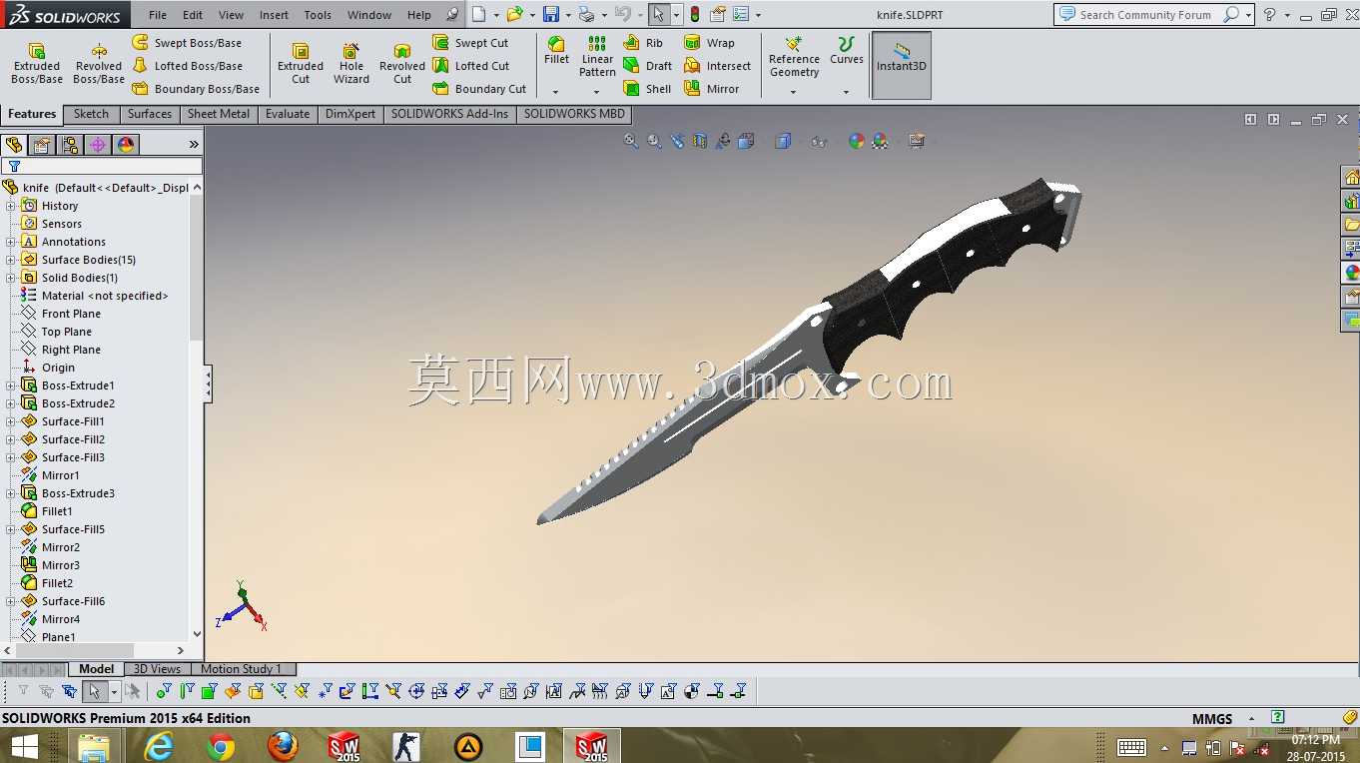Open the Edit Appearance color tool
Image resolution: width=1360 pixels, height=763 pixels.
click(856, 141)
